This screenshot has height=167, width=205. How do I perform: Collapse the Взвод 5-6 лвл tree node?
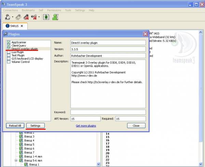point(16,160)
